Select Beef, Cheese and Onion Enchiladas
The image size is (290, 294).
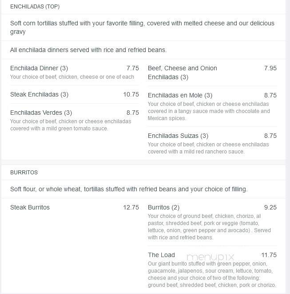[183, 72]
